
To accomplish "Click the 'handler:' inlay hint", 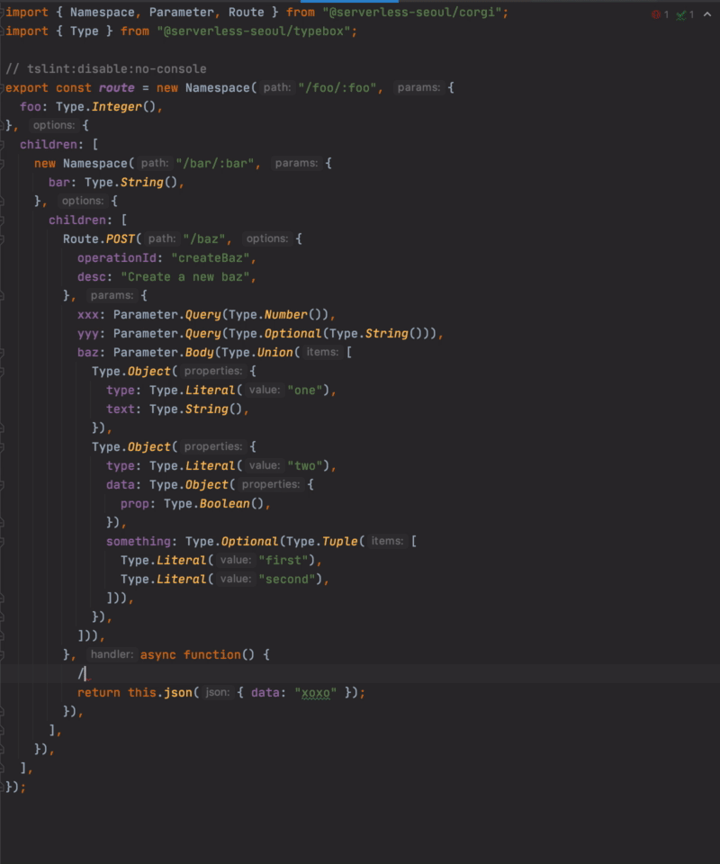I will point(112,654).
